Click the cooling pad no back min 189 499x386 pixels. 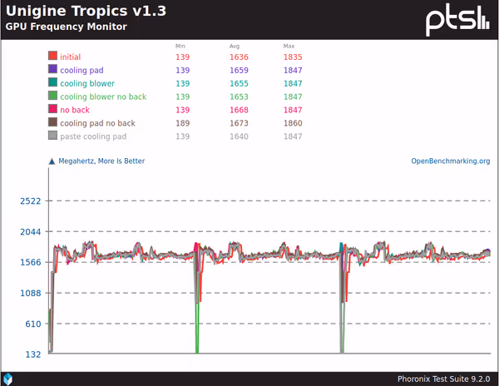(x=183, y=123)
